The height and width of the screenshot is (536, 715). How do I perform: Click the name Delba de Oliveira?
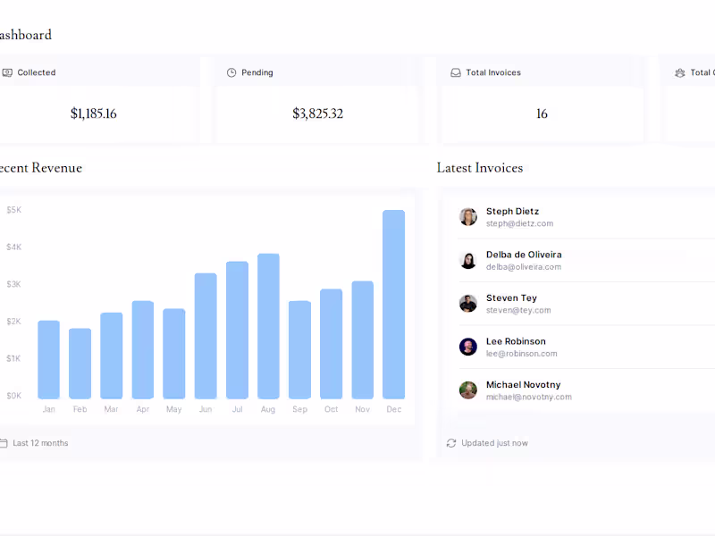pos(524,255)
